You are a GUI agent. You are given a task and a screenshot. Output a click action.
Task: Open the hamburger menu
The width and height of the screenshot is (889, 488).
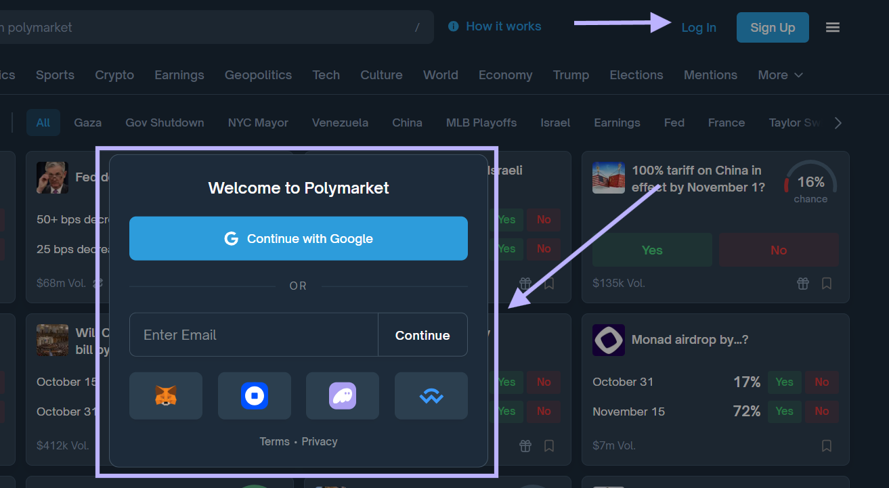point(832,26)
